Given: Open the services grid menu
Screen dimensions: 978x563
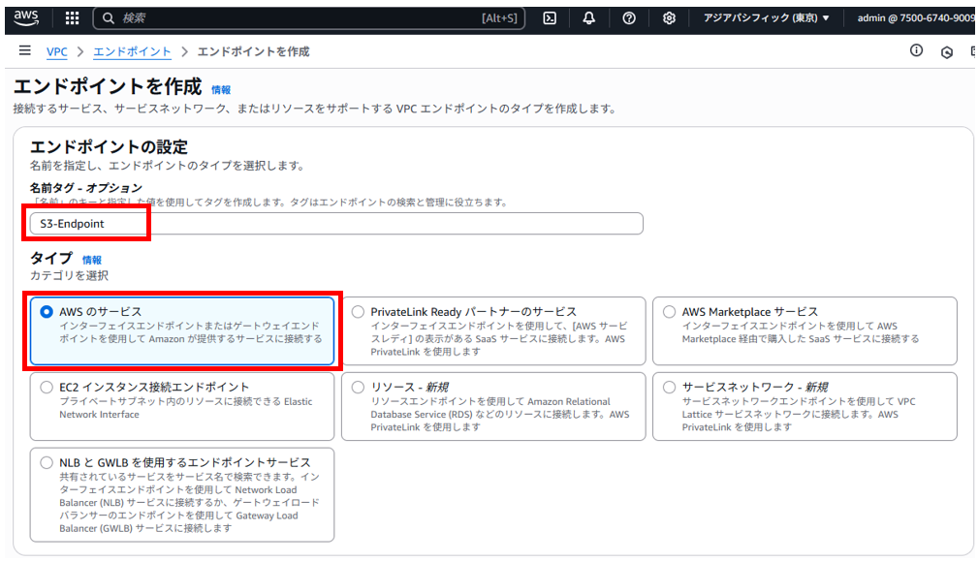Looking at the screenshot, I should point(73,18).
